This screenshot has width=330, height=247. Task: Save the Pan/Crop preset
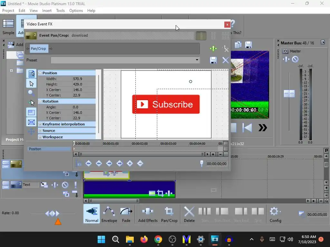pos(213,60)
